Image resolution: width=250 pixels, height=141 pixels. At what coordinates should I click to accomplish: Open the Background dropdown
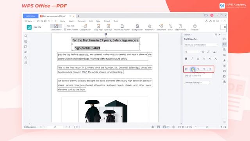pyautogui.click(x=137, y=27)
